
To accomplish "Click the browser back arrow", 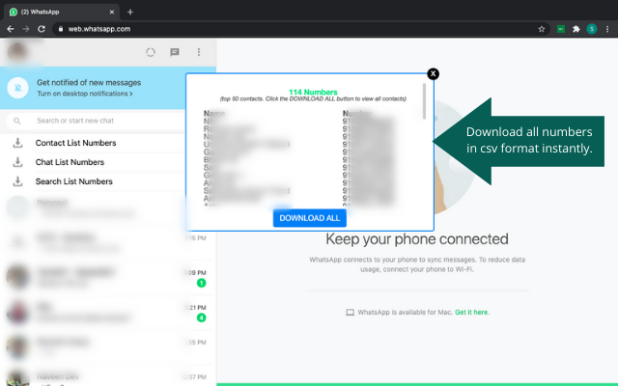I will point(11,29).
